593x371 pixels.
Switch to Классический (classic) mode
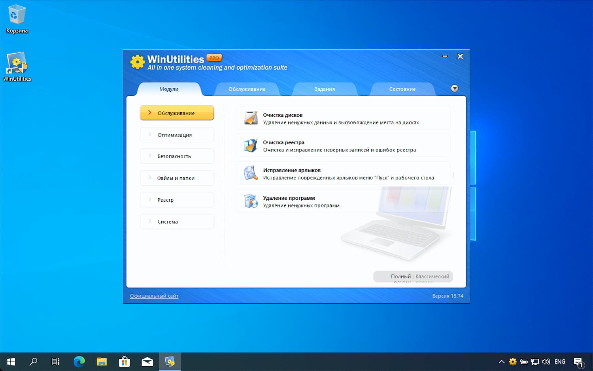point(432,276)
